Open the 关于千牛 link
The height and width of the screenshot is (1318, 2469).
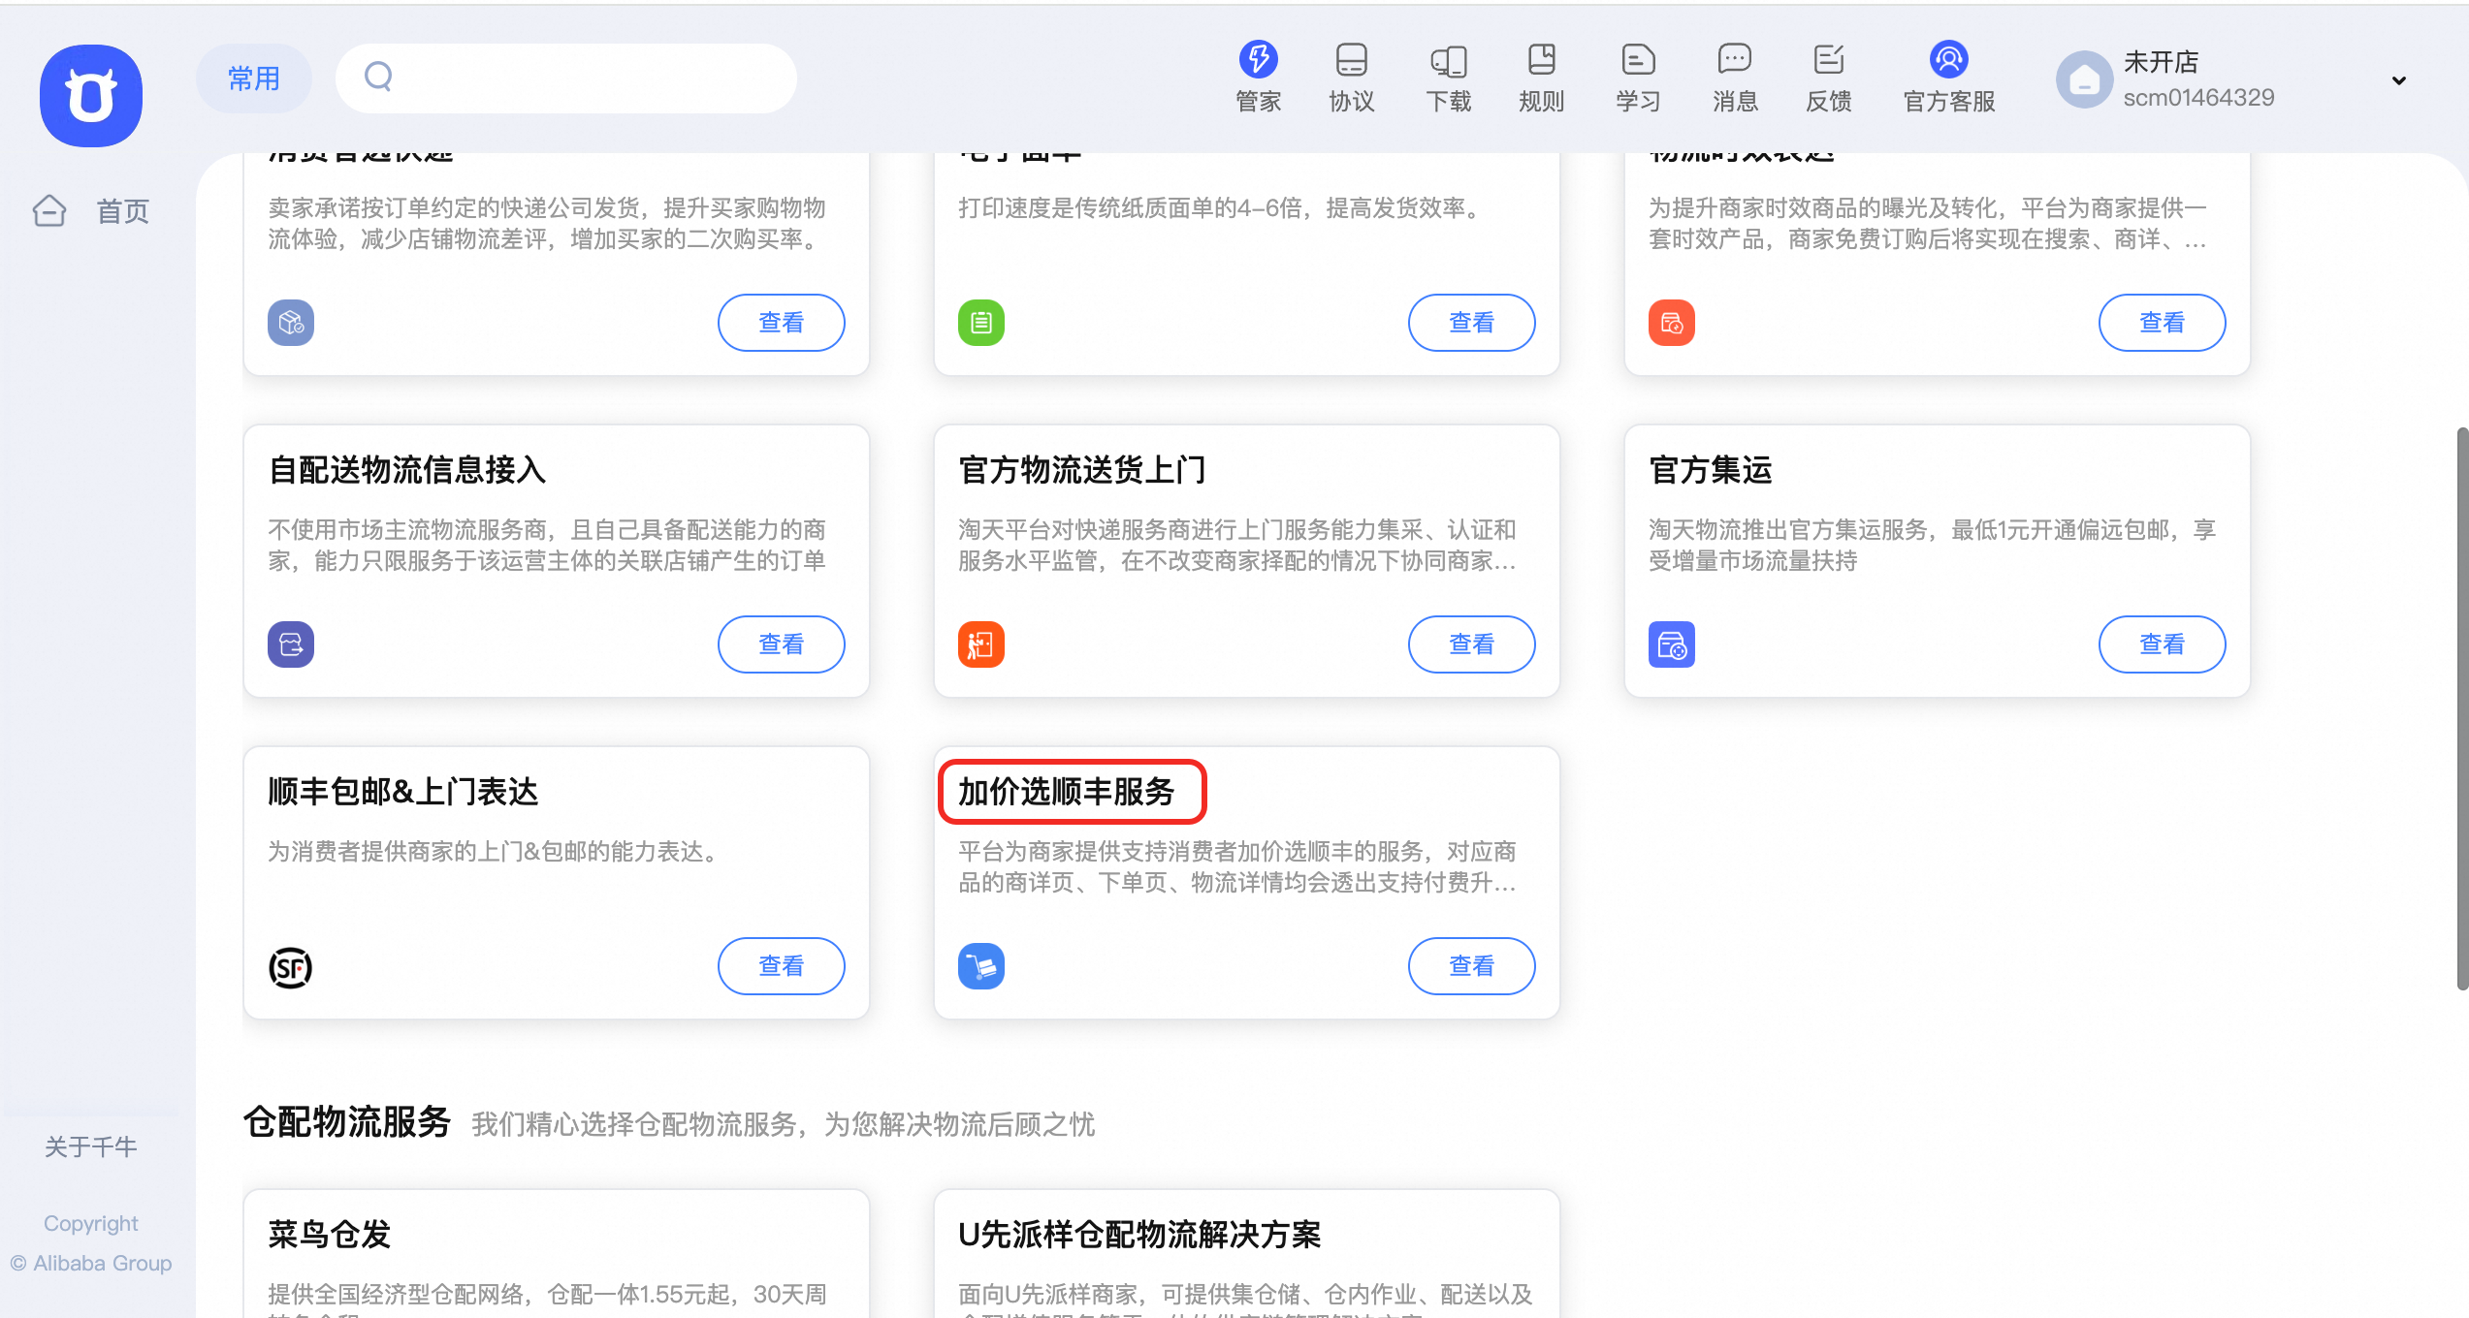(x=90, y=1146)
